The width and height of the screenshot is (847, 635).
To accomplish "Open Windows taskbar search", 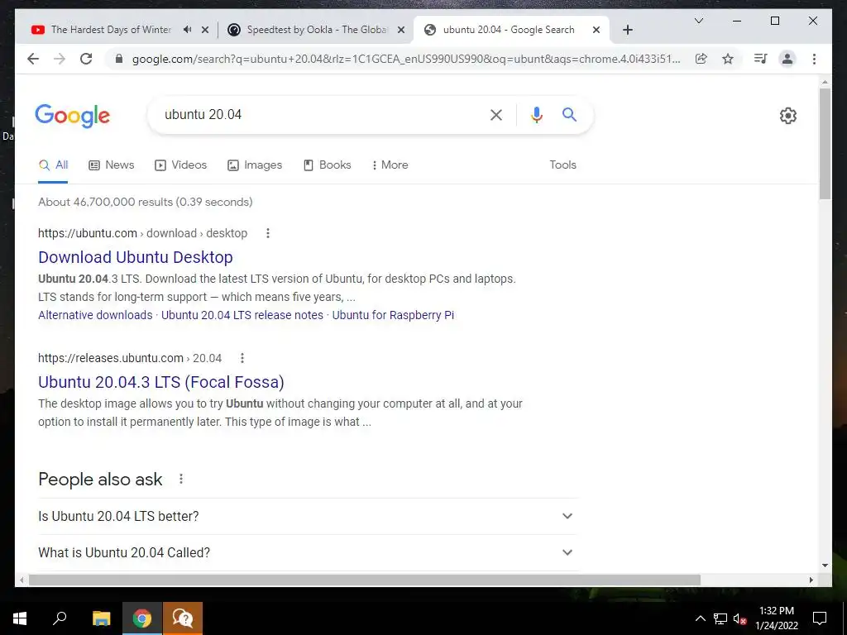I will pos(60,618).
